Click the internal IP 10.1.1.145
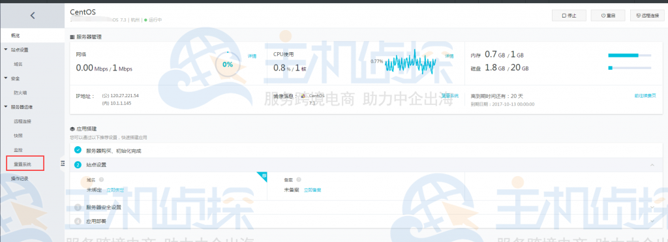 (121, 103)
